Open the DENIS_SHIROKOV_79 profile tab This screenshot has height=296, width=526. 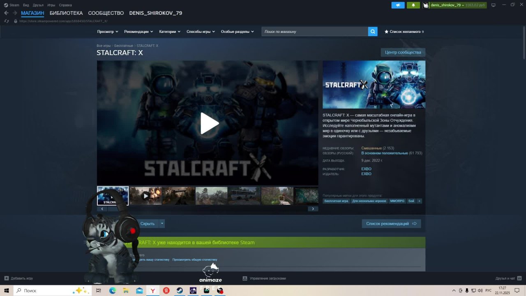click(x=156, y=13)
